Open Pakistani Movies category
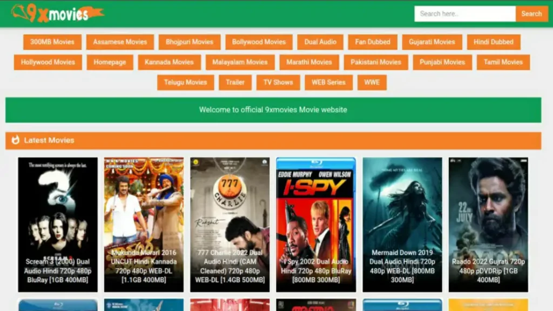This screenshot has width=553, height=311. [376, 62]
